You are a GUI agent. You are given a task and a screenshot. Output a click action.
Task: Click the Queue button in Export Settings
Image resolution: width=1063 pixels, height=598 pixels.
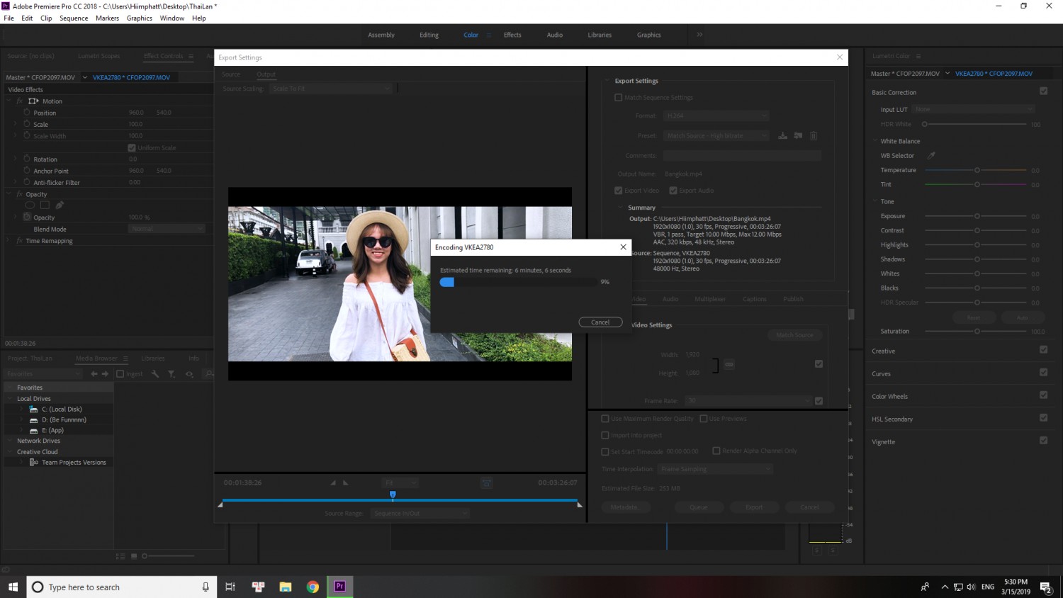[698, 507]
